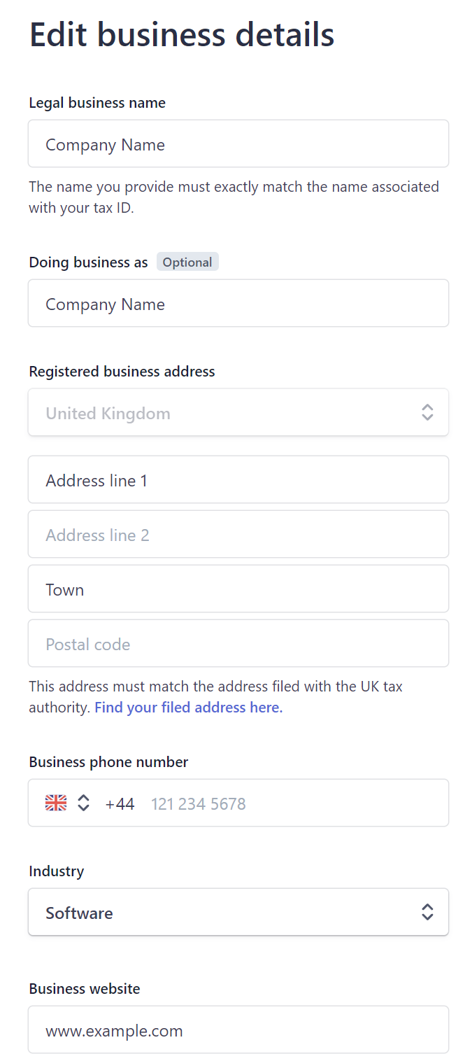The width and height of the screenshot is (472, 1061).
Task: Focus the Legal business name field
Action: click(238, 143)
